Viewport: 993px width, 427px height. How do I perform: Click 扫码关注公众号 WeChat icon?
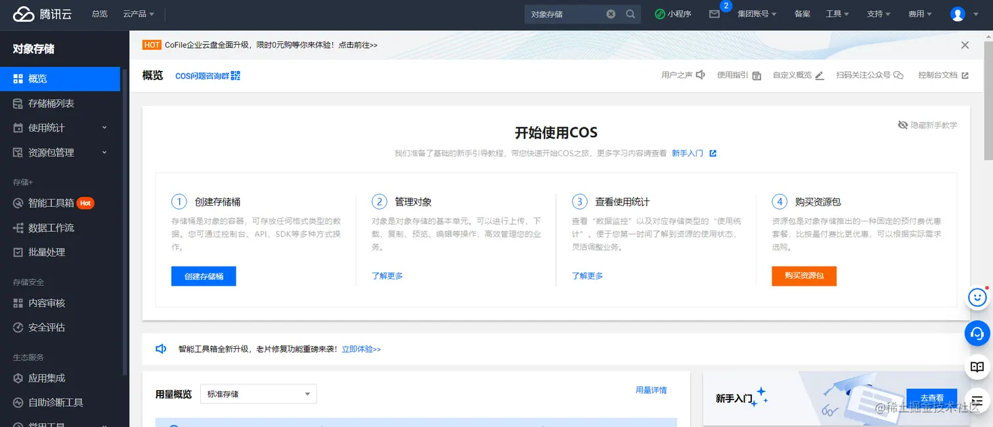pyautogui.click(x=899, y=76)
